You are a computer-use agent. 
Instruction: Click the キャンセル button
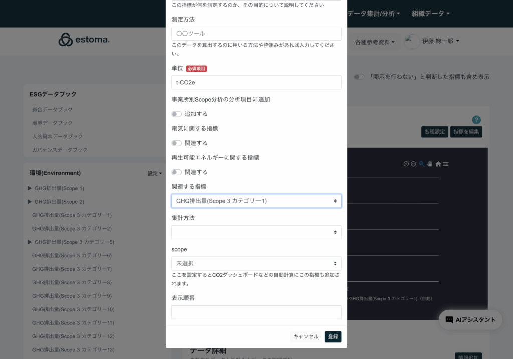[306, 337]
